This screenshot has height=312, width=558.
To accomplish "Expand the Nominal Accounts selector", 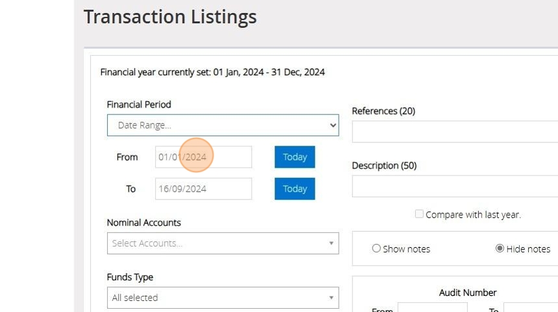I will [223, 243].
